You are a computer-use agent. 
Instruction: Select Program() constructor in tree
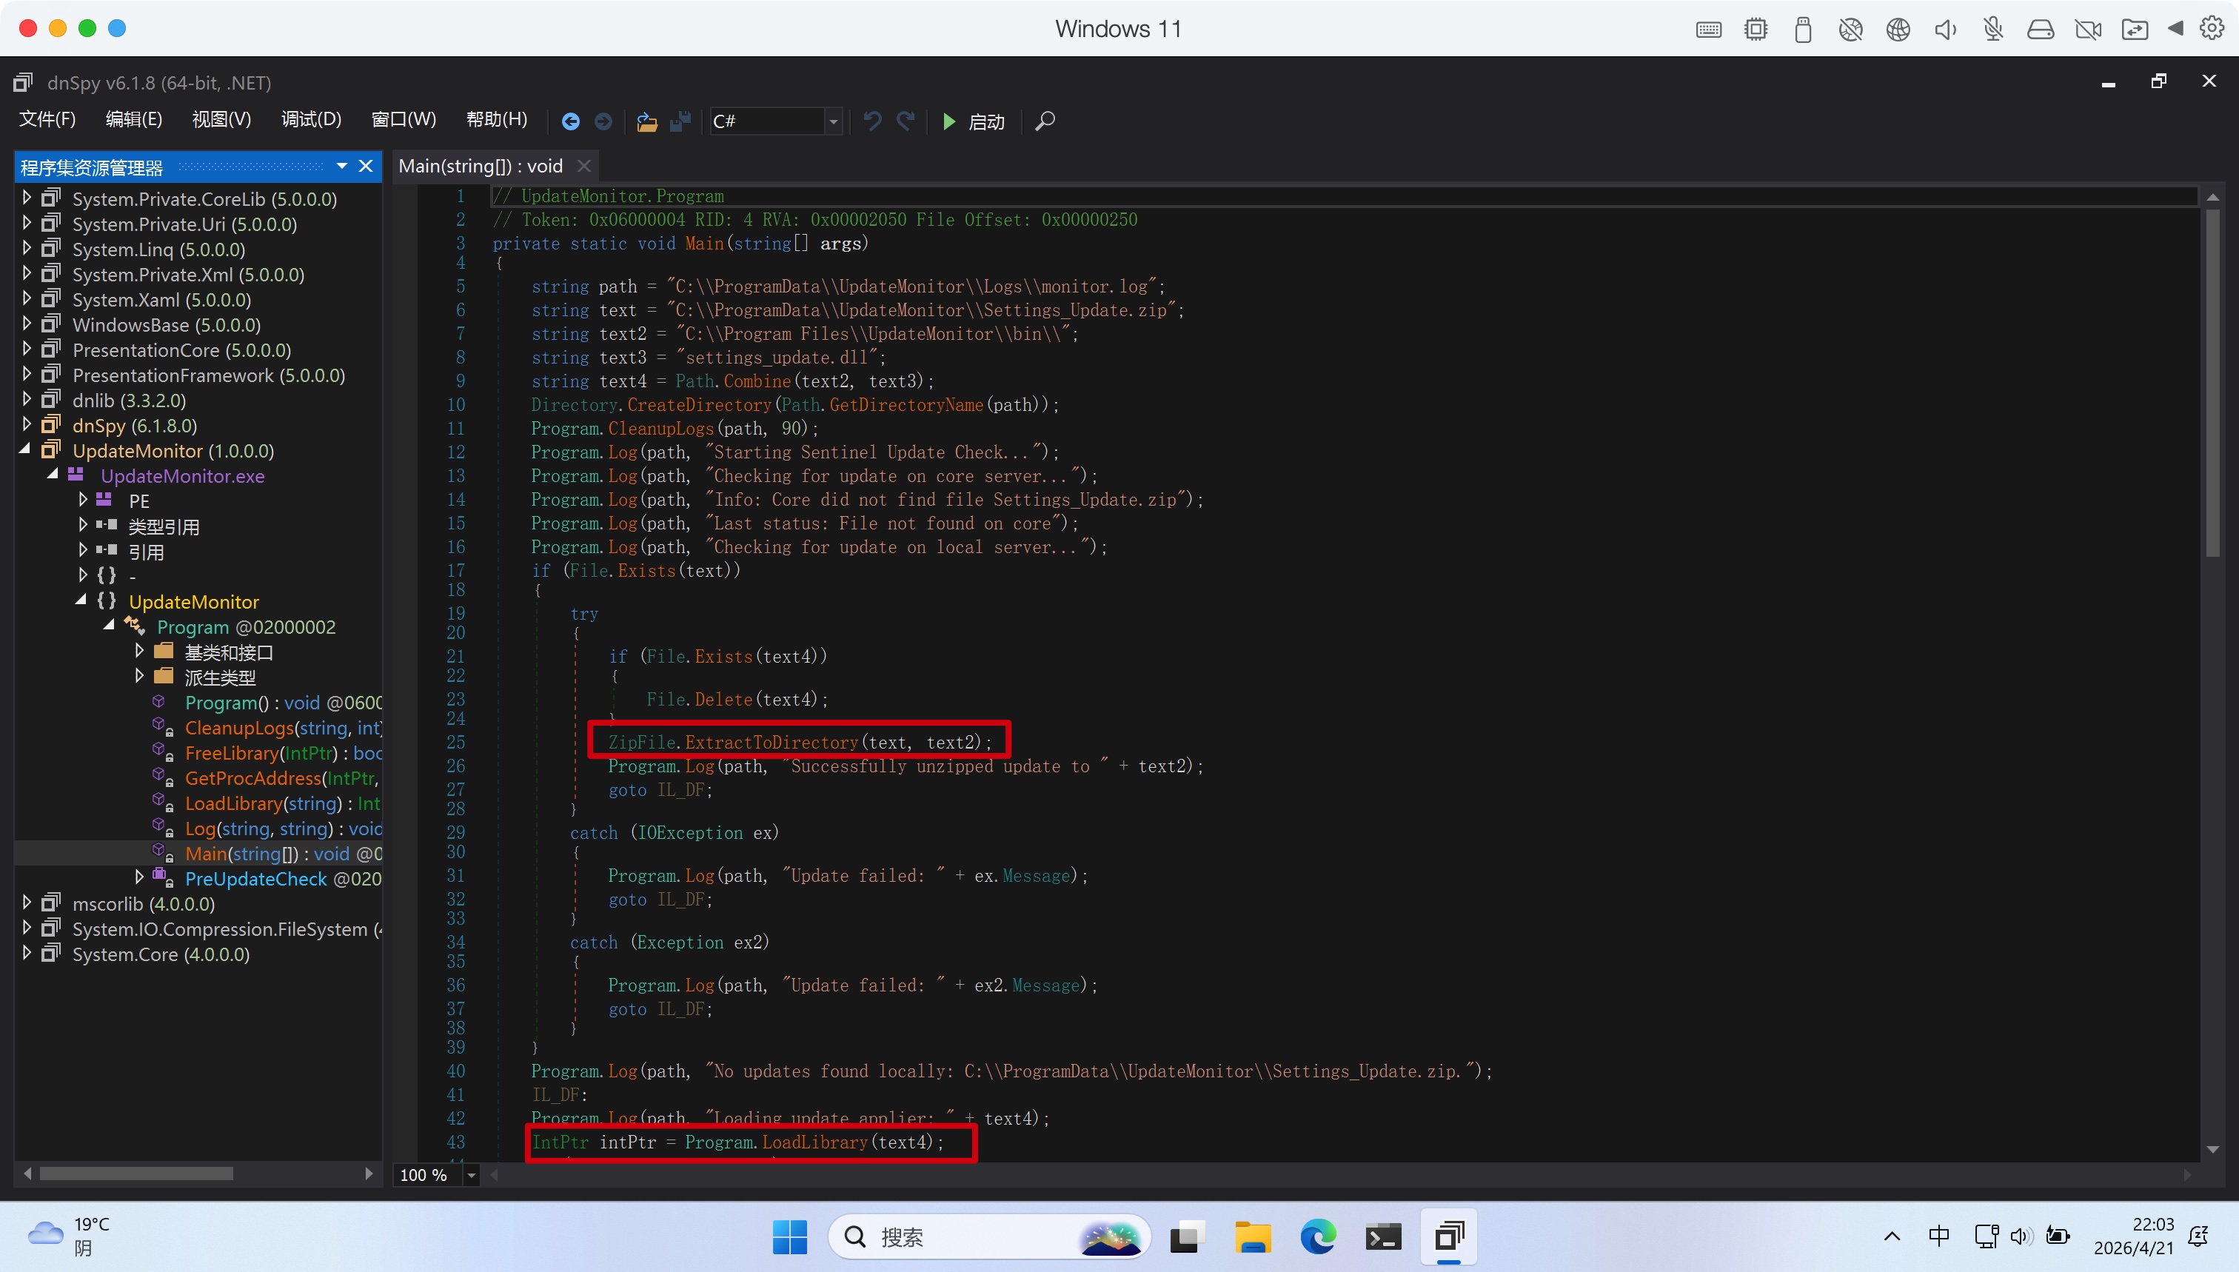pos(283,703)
